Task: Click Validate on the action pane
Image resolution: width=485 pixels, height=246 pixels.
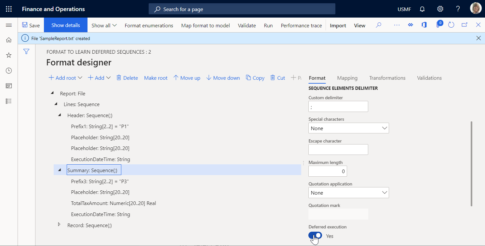Action: [x=247, y=25]
